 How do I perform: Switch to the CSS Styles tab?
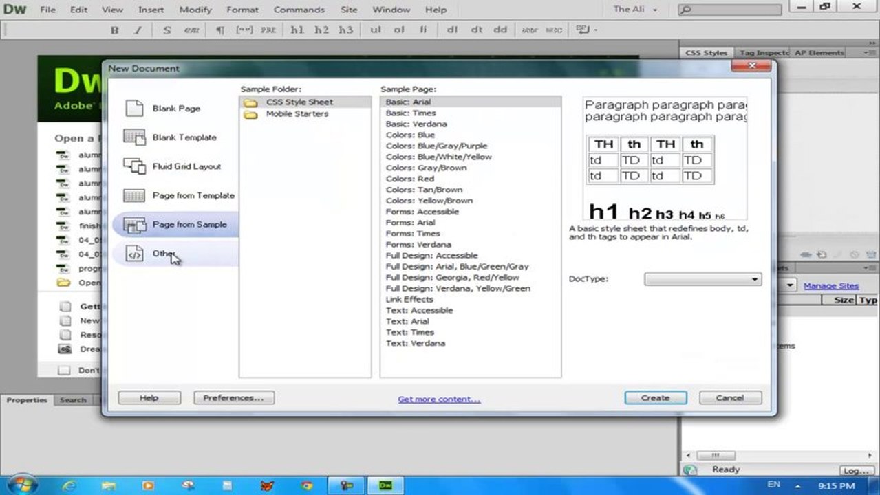pos(707,52)
